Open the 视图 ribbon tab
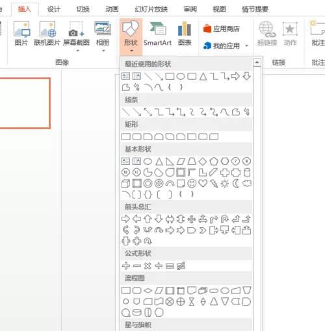 (219, 9)
